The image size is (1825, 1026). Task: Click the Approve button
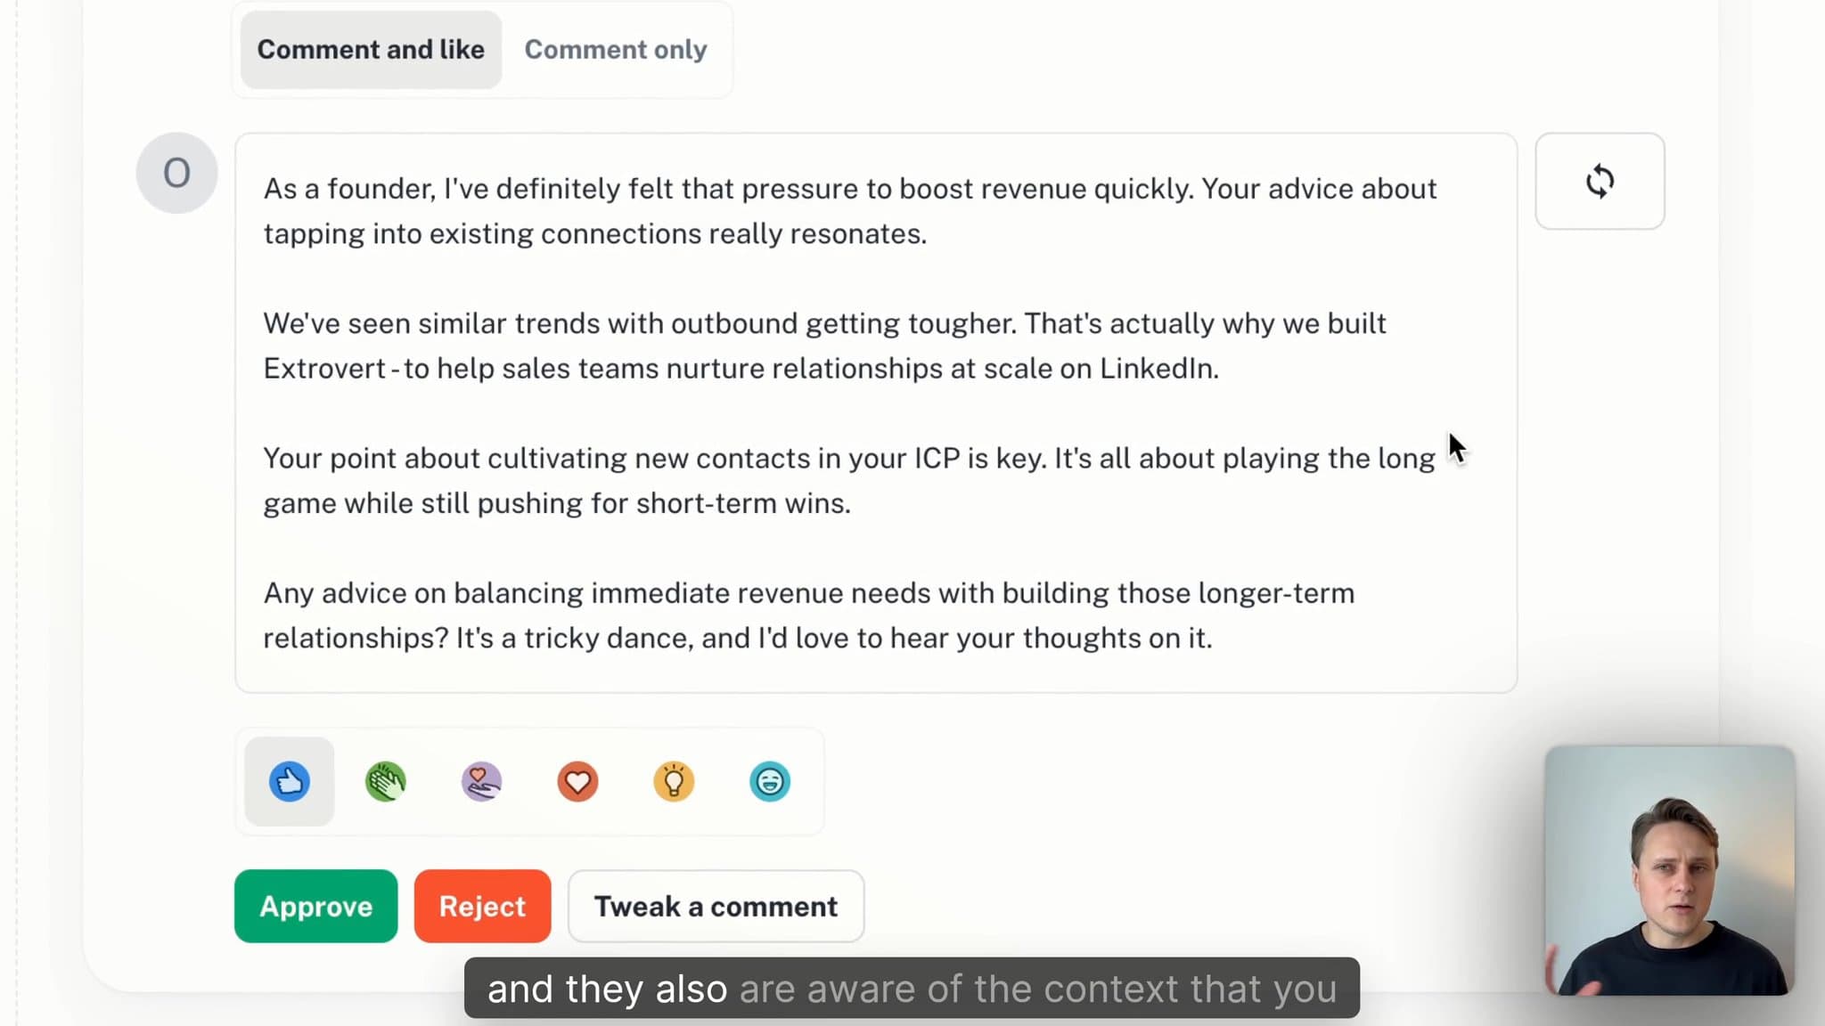point(315,906)
